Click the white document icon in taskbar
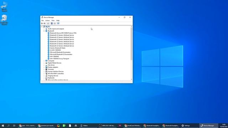The image size is (228, 128). tap(70, 126)
